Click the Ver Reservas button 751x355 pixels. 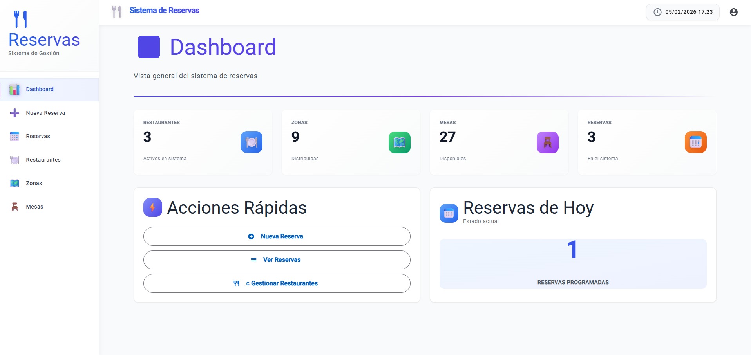[x=277, y=259]
